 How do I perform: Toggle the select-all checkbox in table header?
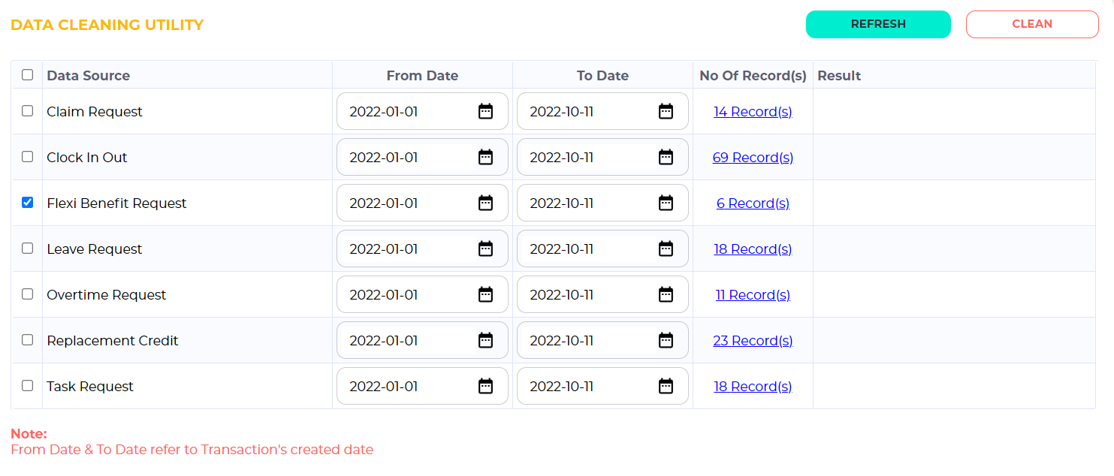28,75
